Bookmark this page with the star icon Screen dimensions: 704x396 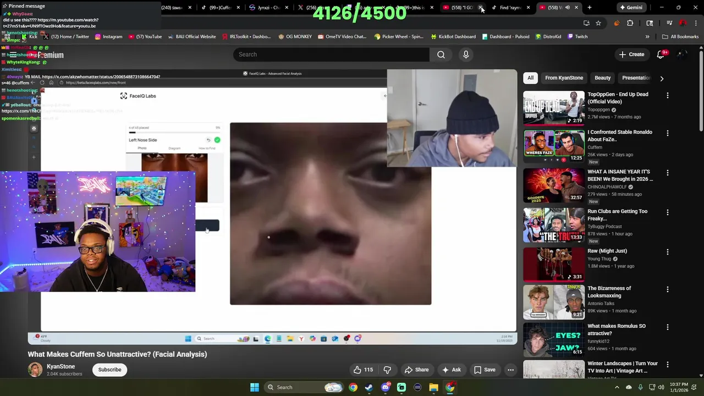598,23
